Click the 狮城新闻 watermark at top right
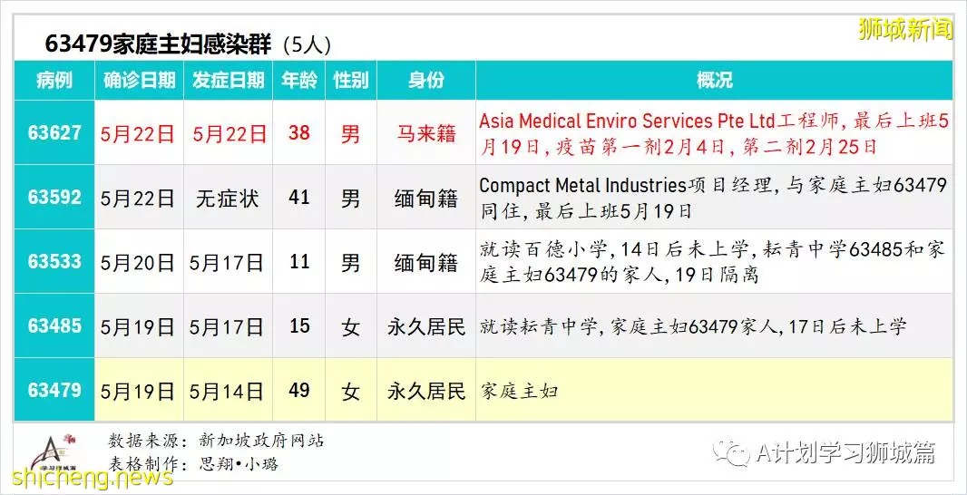The height and width of the screenshot is (495, 967). (905, 30)
